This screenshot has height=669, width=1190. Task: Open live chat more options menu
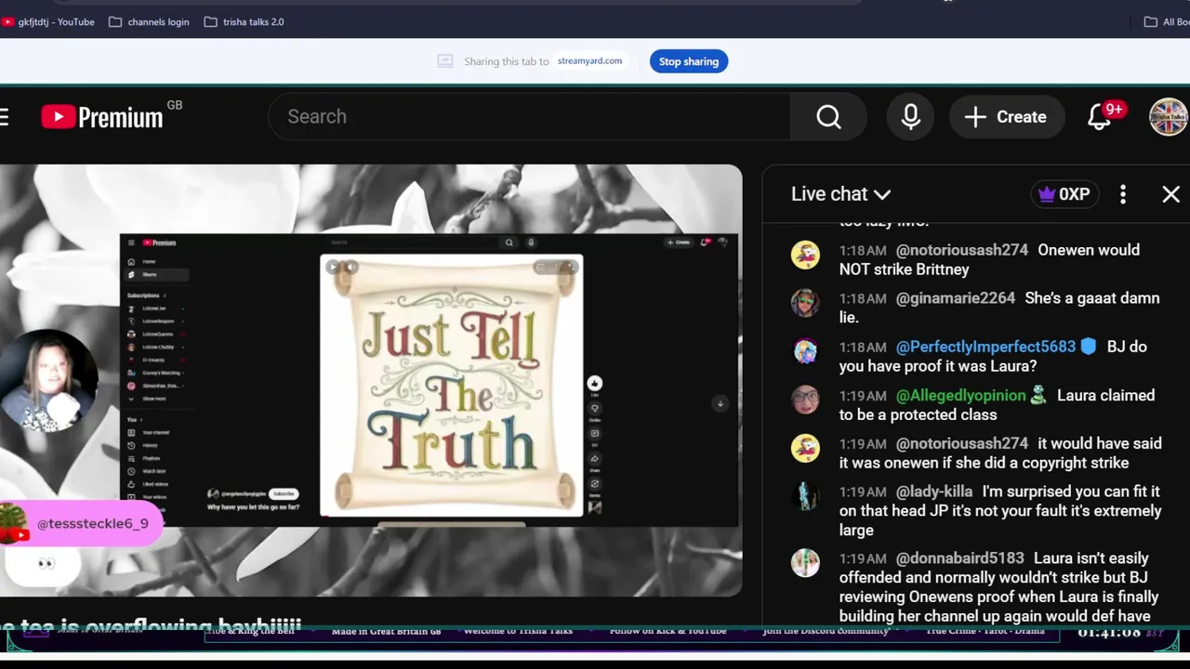pos(1123,194)
